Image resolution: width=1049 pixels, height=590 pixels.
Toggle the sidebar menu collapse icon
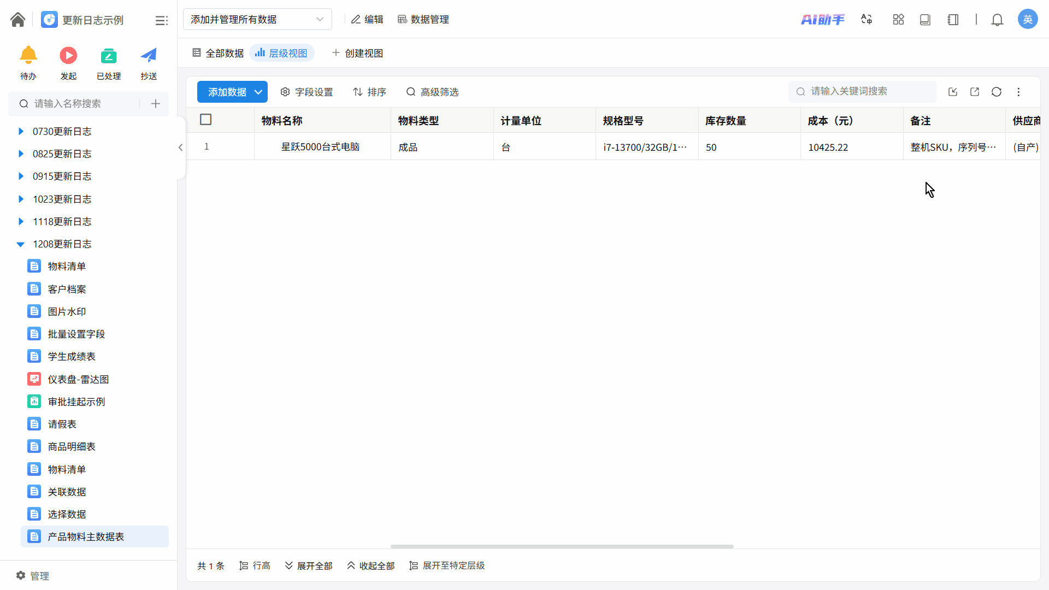pos(161,20)
